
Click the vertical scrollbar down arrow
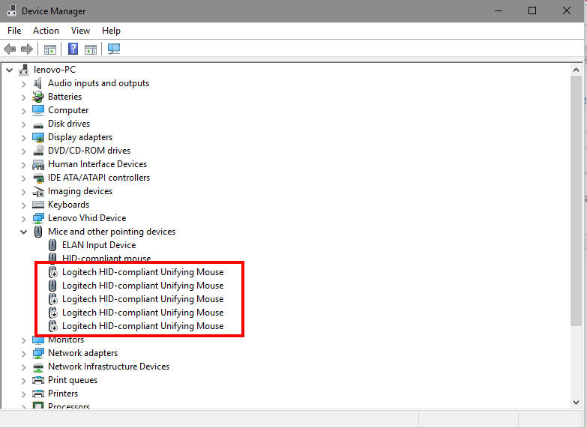click(x=576, y=403)
